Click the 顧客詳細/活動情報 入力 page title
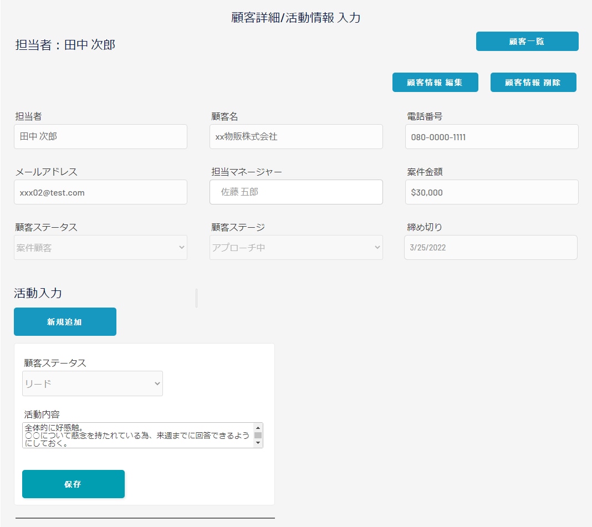 pyautogui.click(x=295, y=17)
